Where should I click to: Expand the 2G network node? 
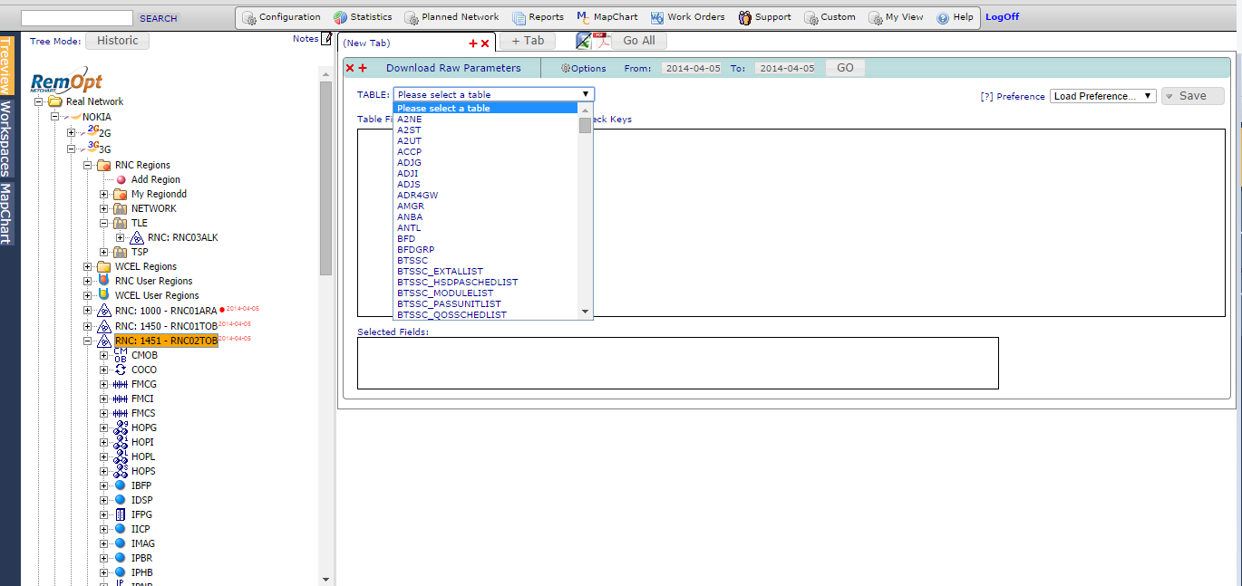click(x=72, y=133)
